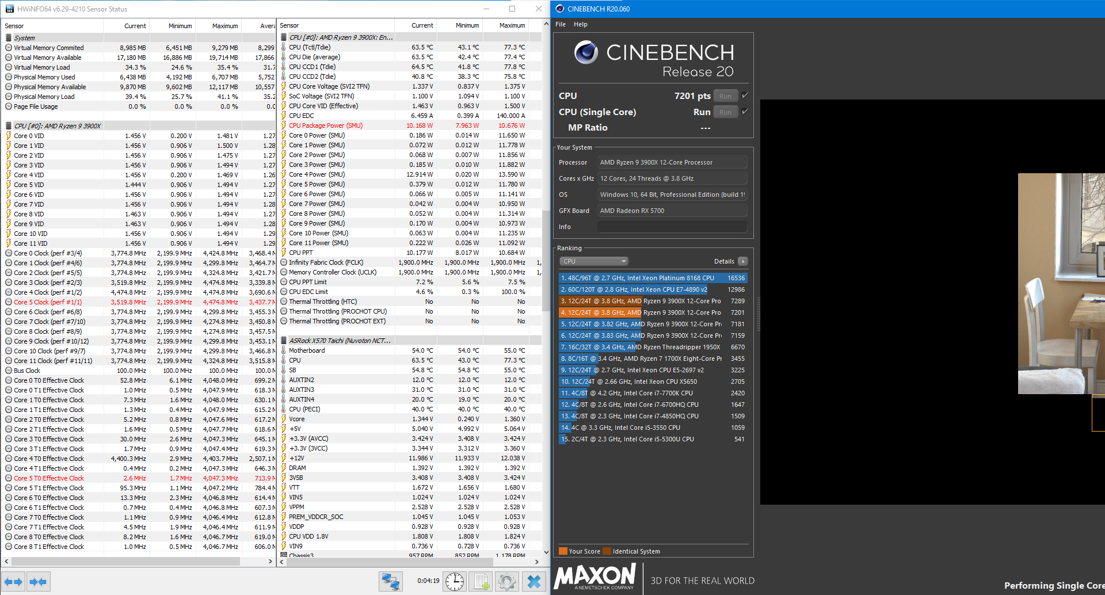The width and height of the screenshot is (1105, 595).
Task: Start logging with the document-plus icon
Action: click(x=481, y=582)
